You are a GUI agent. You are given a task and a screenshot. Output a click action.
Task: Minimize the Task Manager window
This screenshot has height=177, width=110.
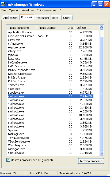[x=94, y=4]
